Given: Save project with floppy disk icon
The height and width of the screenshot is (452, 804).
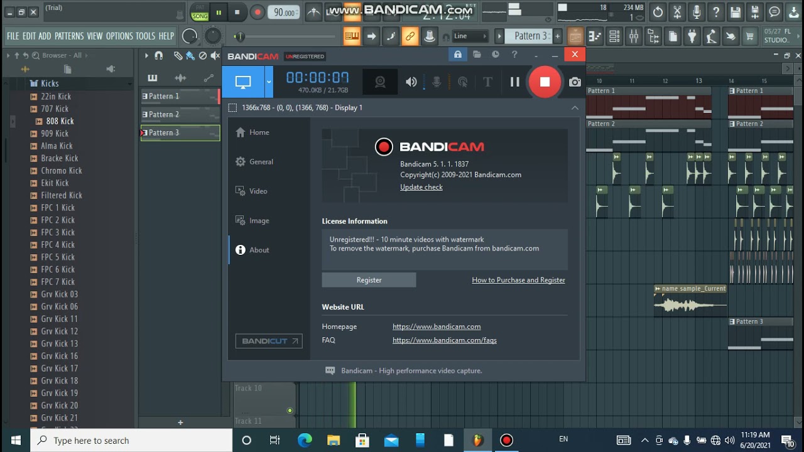Looking at the screenshot, I should [x=736, y=12].
